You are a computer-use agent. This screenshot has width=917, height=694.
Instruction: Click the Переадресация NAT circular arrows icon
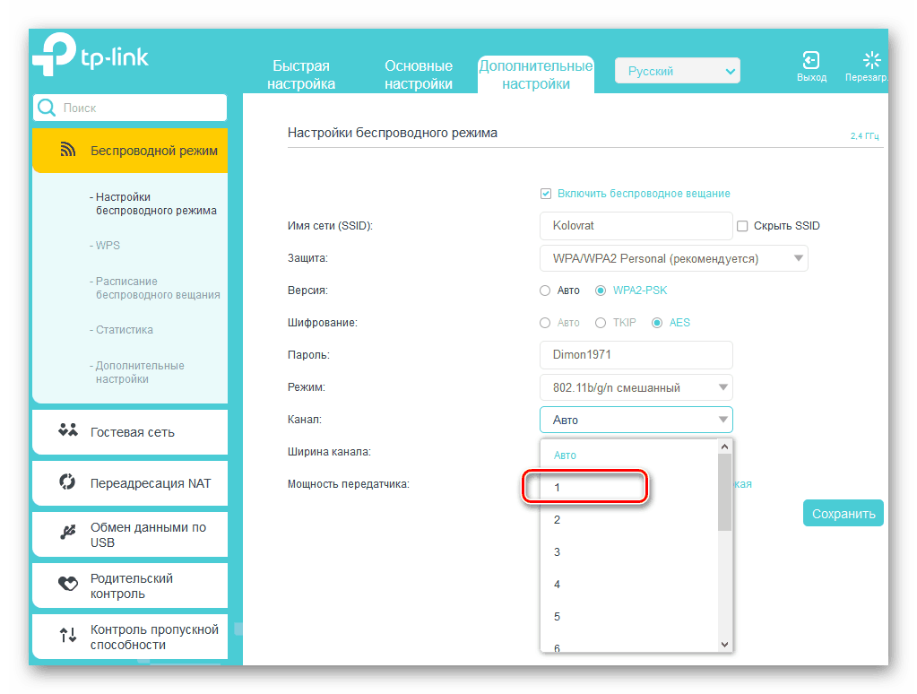(68, 482)
